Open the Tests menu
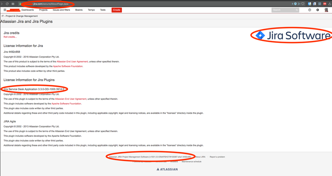The height and width of the screenshot is (176, 332). (x=103, y=10)
